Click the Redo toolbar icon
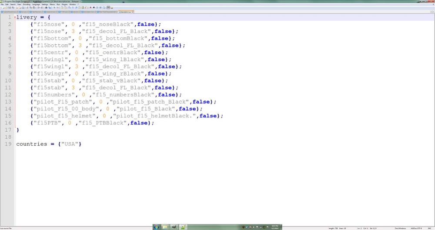The width and height of the screenshot is (435, 230). (42, 7)
